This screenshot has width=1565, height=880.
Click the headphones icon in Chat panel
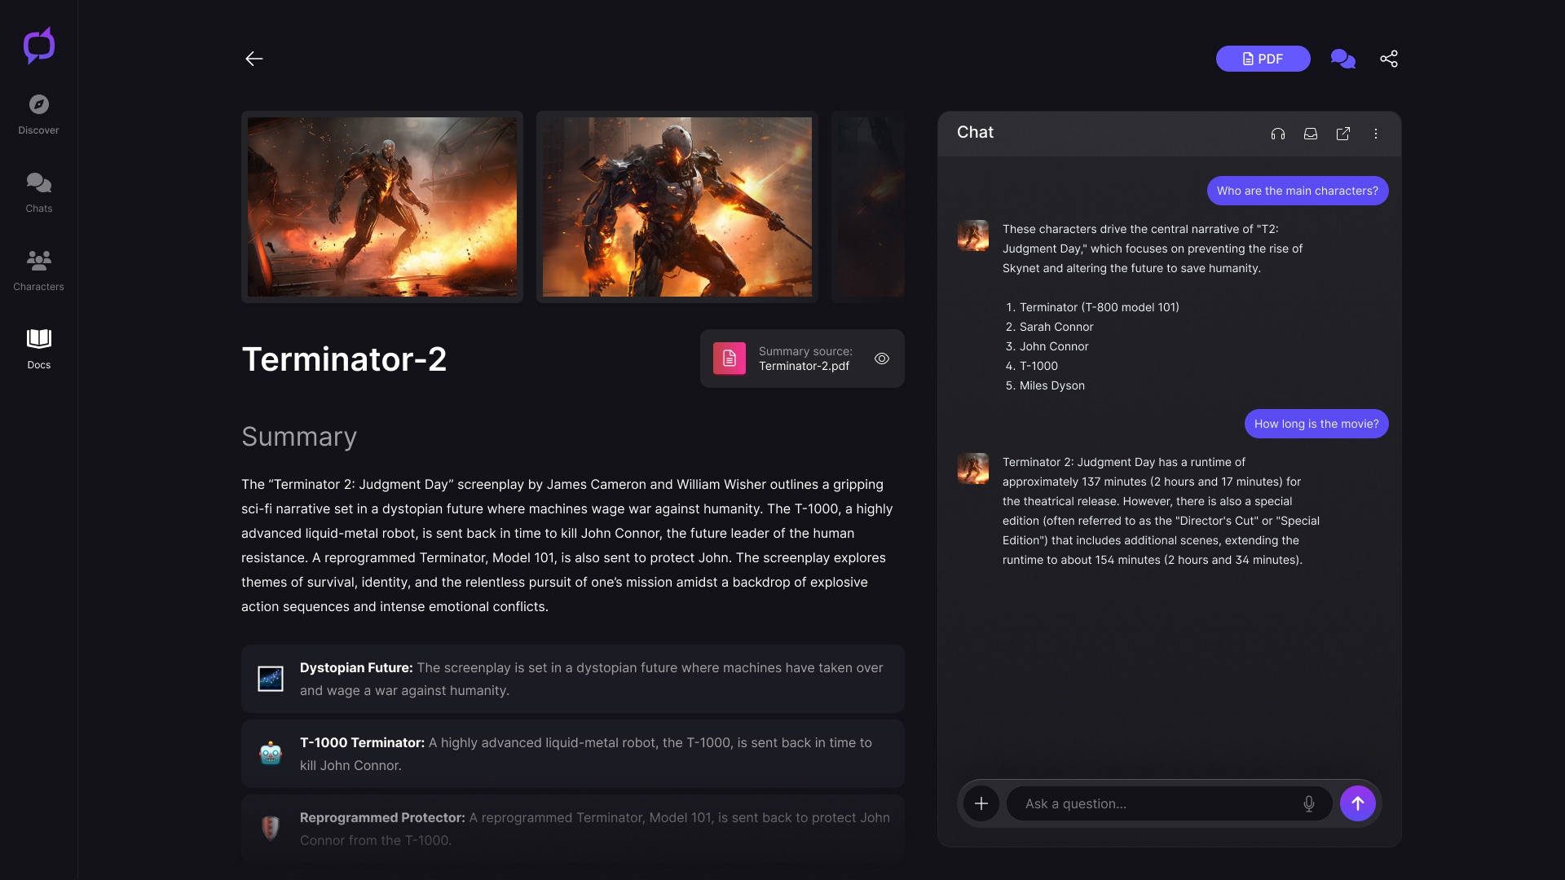(1277, 134)
